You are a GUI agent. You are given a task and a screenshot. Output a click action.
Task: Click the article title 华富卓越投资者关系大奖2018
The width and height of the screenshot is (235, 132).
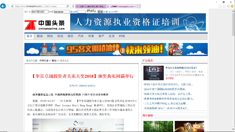coord(83,76)
